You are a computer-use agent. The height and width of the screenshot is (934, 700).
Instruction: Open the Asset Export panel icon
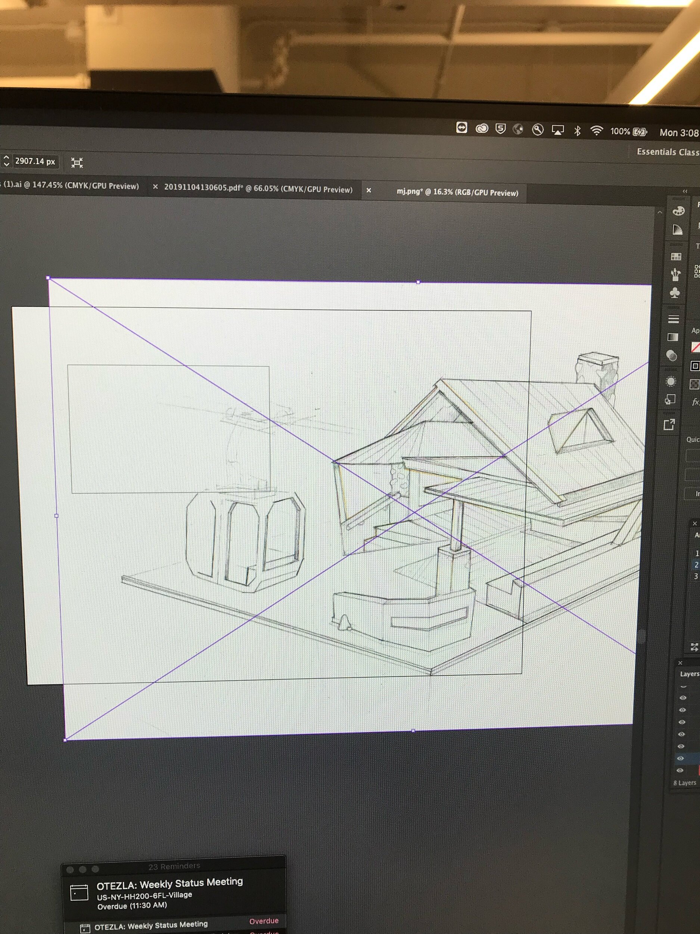coord(669,425)
